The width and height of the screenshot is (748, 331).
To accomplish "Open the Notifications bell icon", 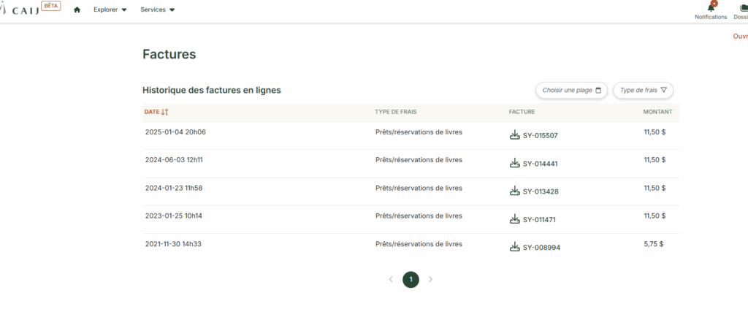I will (x=711, y=7).
